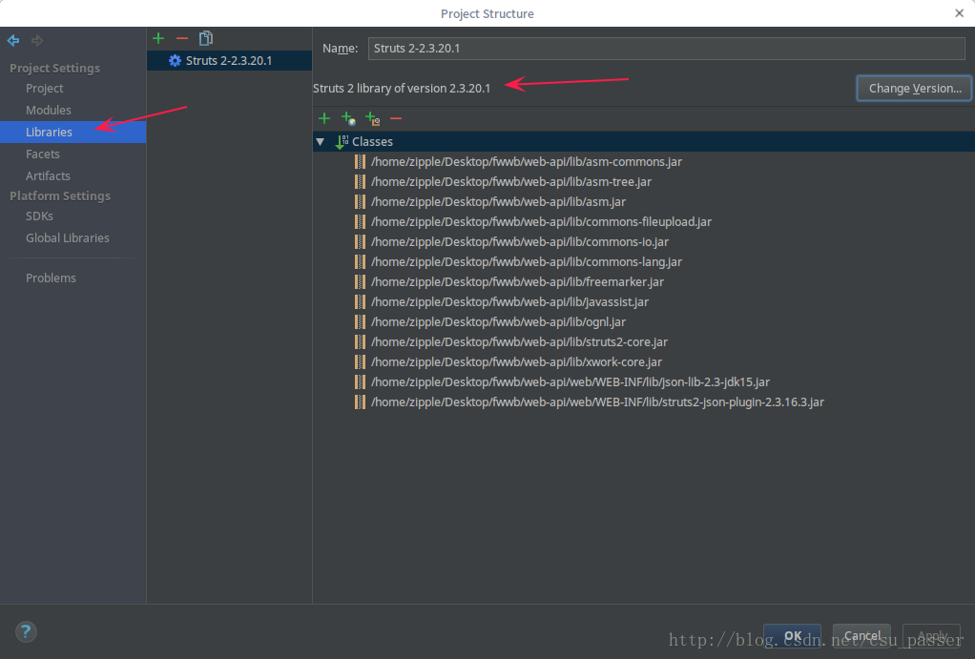Collapse the Classes tree node

pyautogui.click(x=321, y=142)
